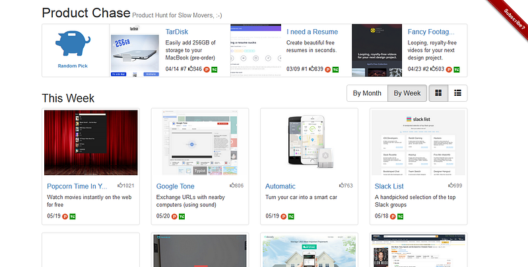
Task: Click Product Hunt icon under Slack List
Action: click(x=393, y=216)
